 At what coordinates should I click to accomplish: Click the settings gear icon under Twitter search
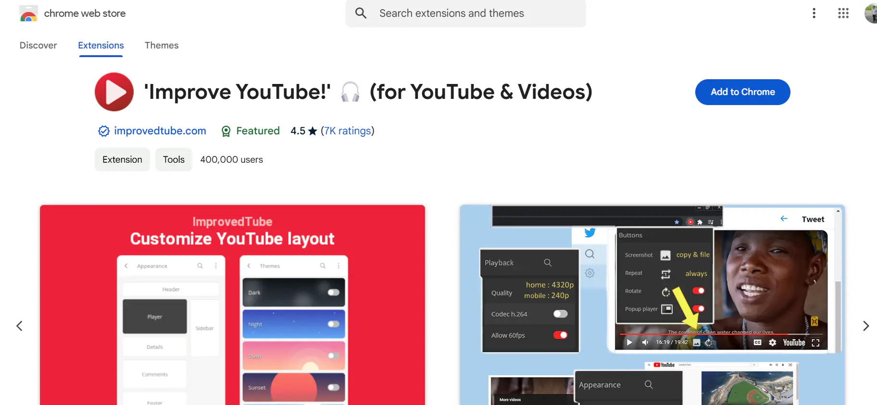click(x=590, y=273)
